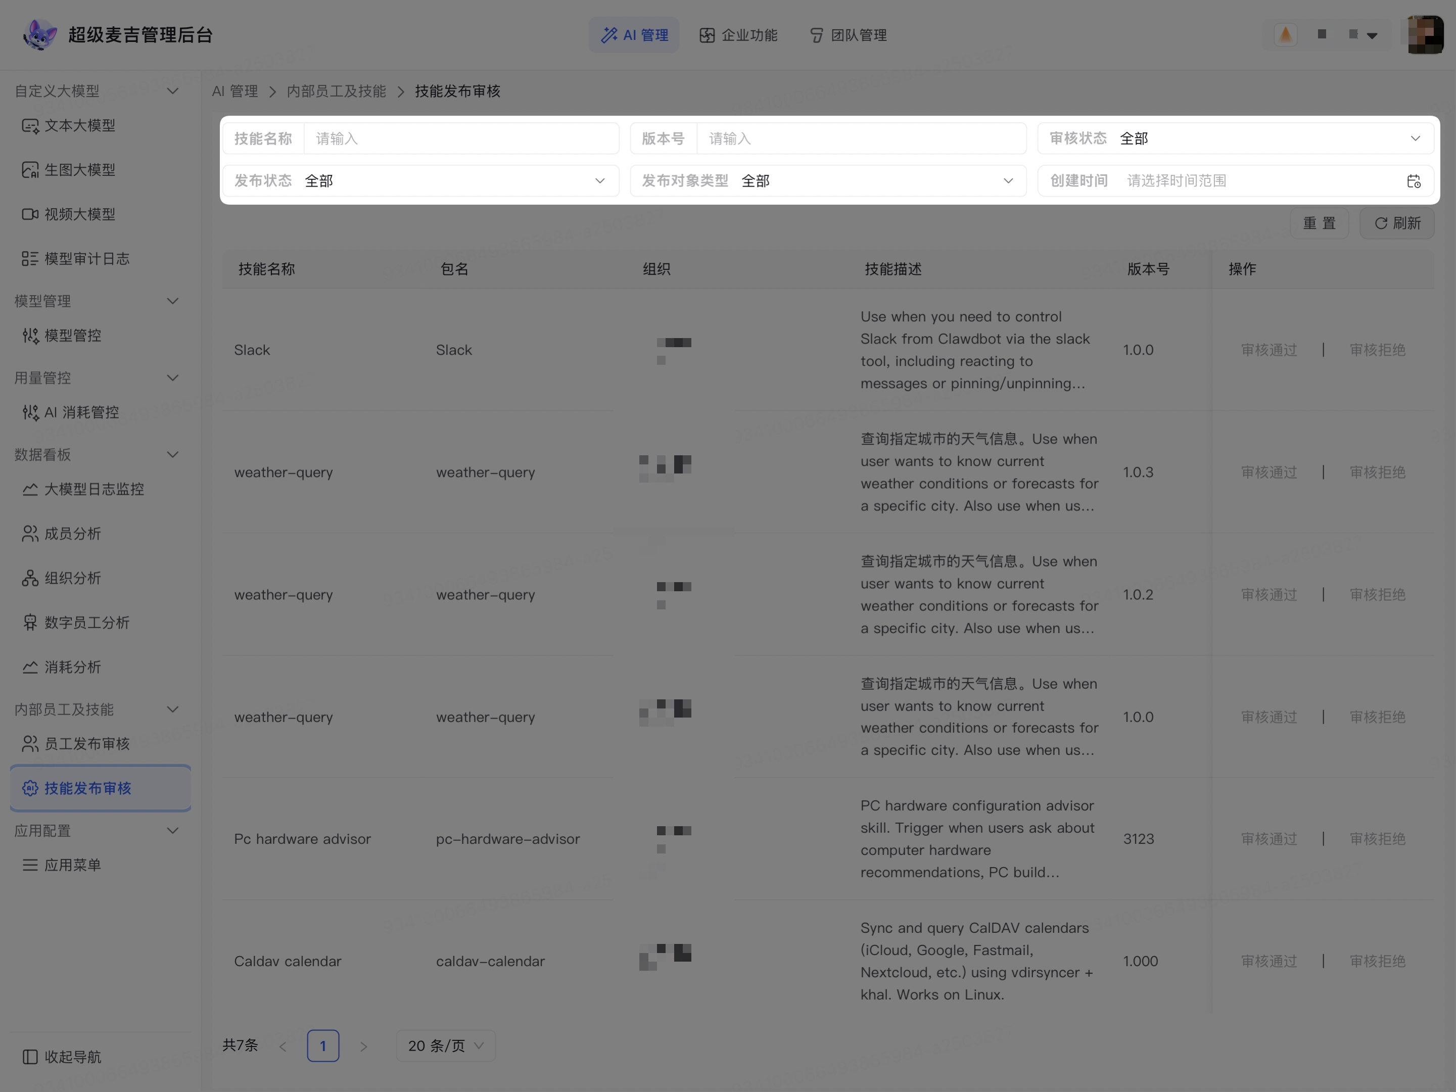Open the 发布状态 dropdown
Viewport: 1456px width, 1092px height.
click(x=420, y=180)
